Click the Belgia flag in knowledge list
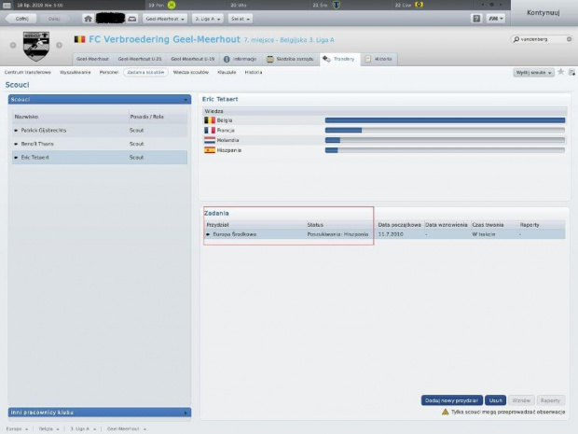Viewport: 578px width, 434px height. [210, 120]
